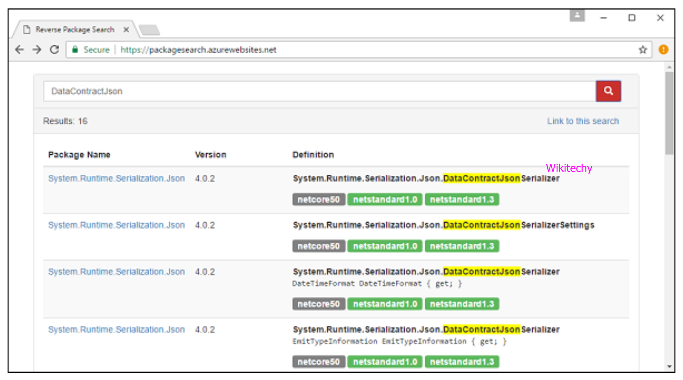Go back using browser back arrow

pos(20,50)
